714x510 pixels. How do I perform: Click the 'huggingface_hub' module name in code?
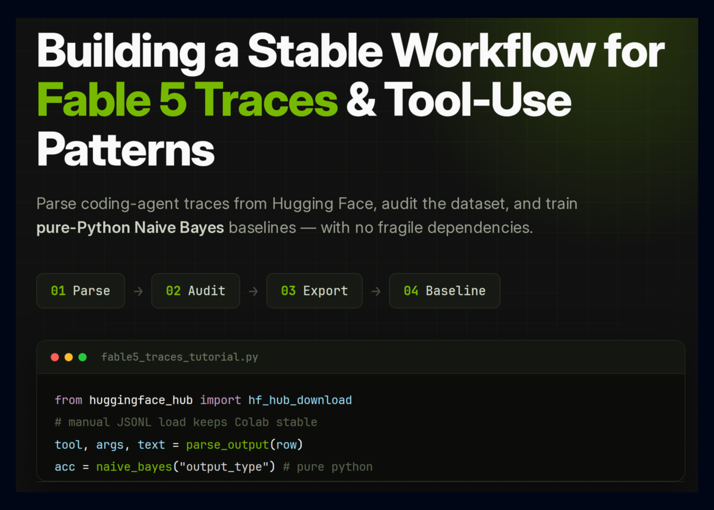[x=141, y=400]
